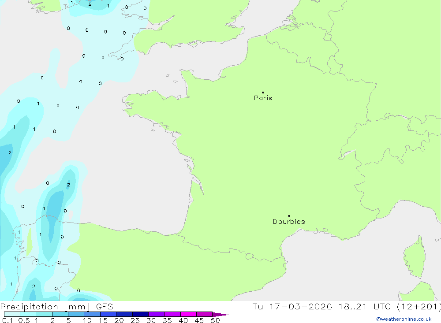This screenshot has height=323, width=441.
Task: Pick the 35–40 mm legend color box
Action: pyautogui.click(x=172, y=314)
